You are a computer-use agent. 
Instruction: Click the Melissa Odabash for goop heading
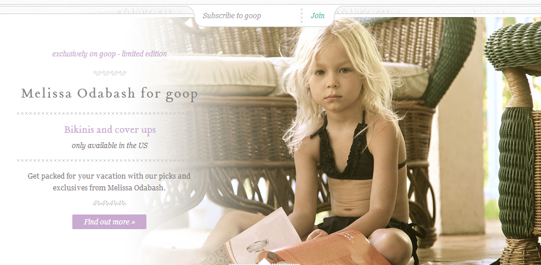pyautogui.click(x=109, y=94)
